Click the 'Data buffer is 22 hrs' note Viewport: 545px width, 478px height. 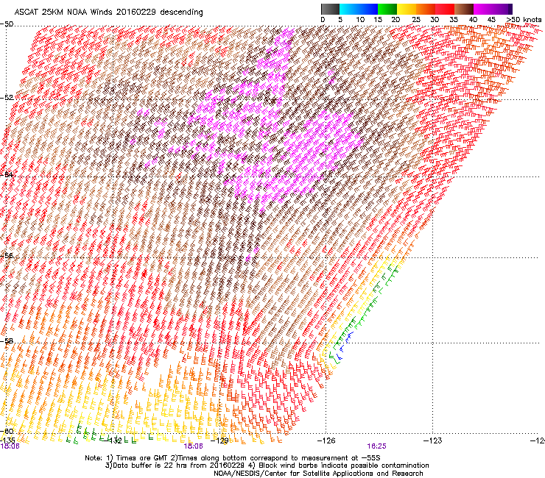click(267, 465)
